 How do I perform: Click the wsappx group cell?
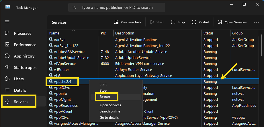[238, 118]
